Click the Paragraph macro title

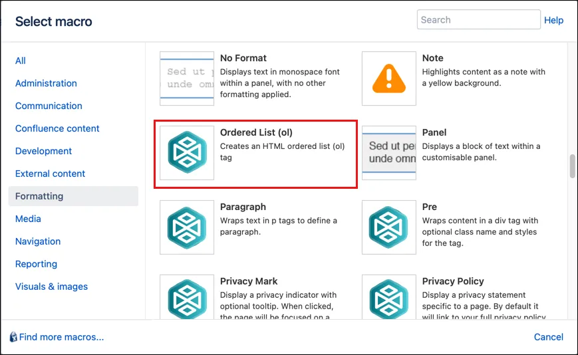243,207
